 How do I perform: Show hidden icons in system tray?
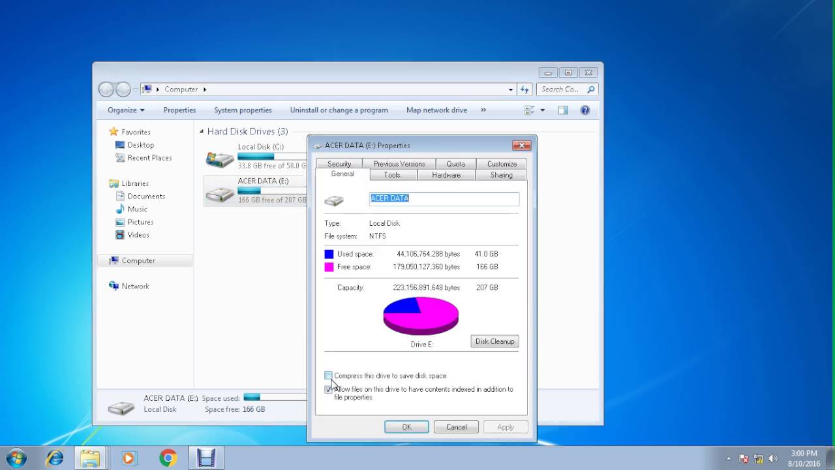pyautogui.click(x=729, y=458)
